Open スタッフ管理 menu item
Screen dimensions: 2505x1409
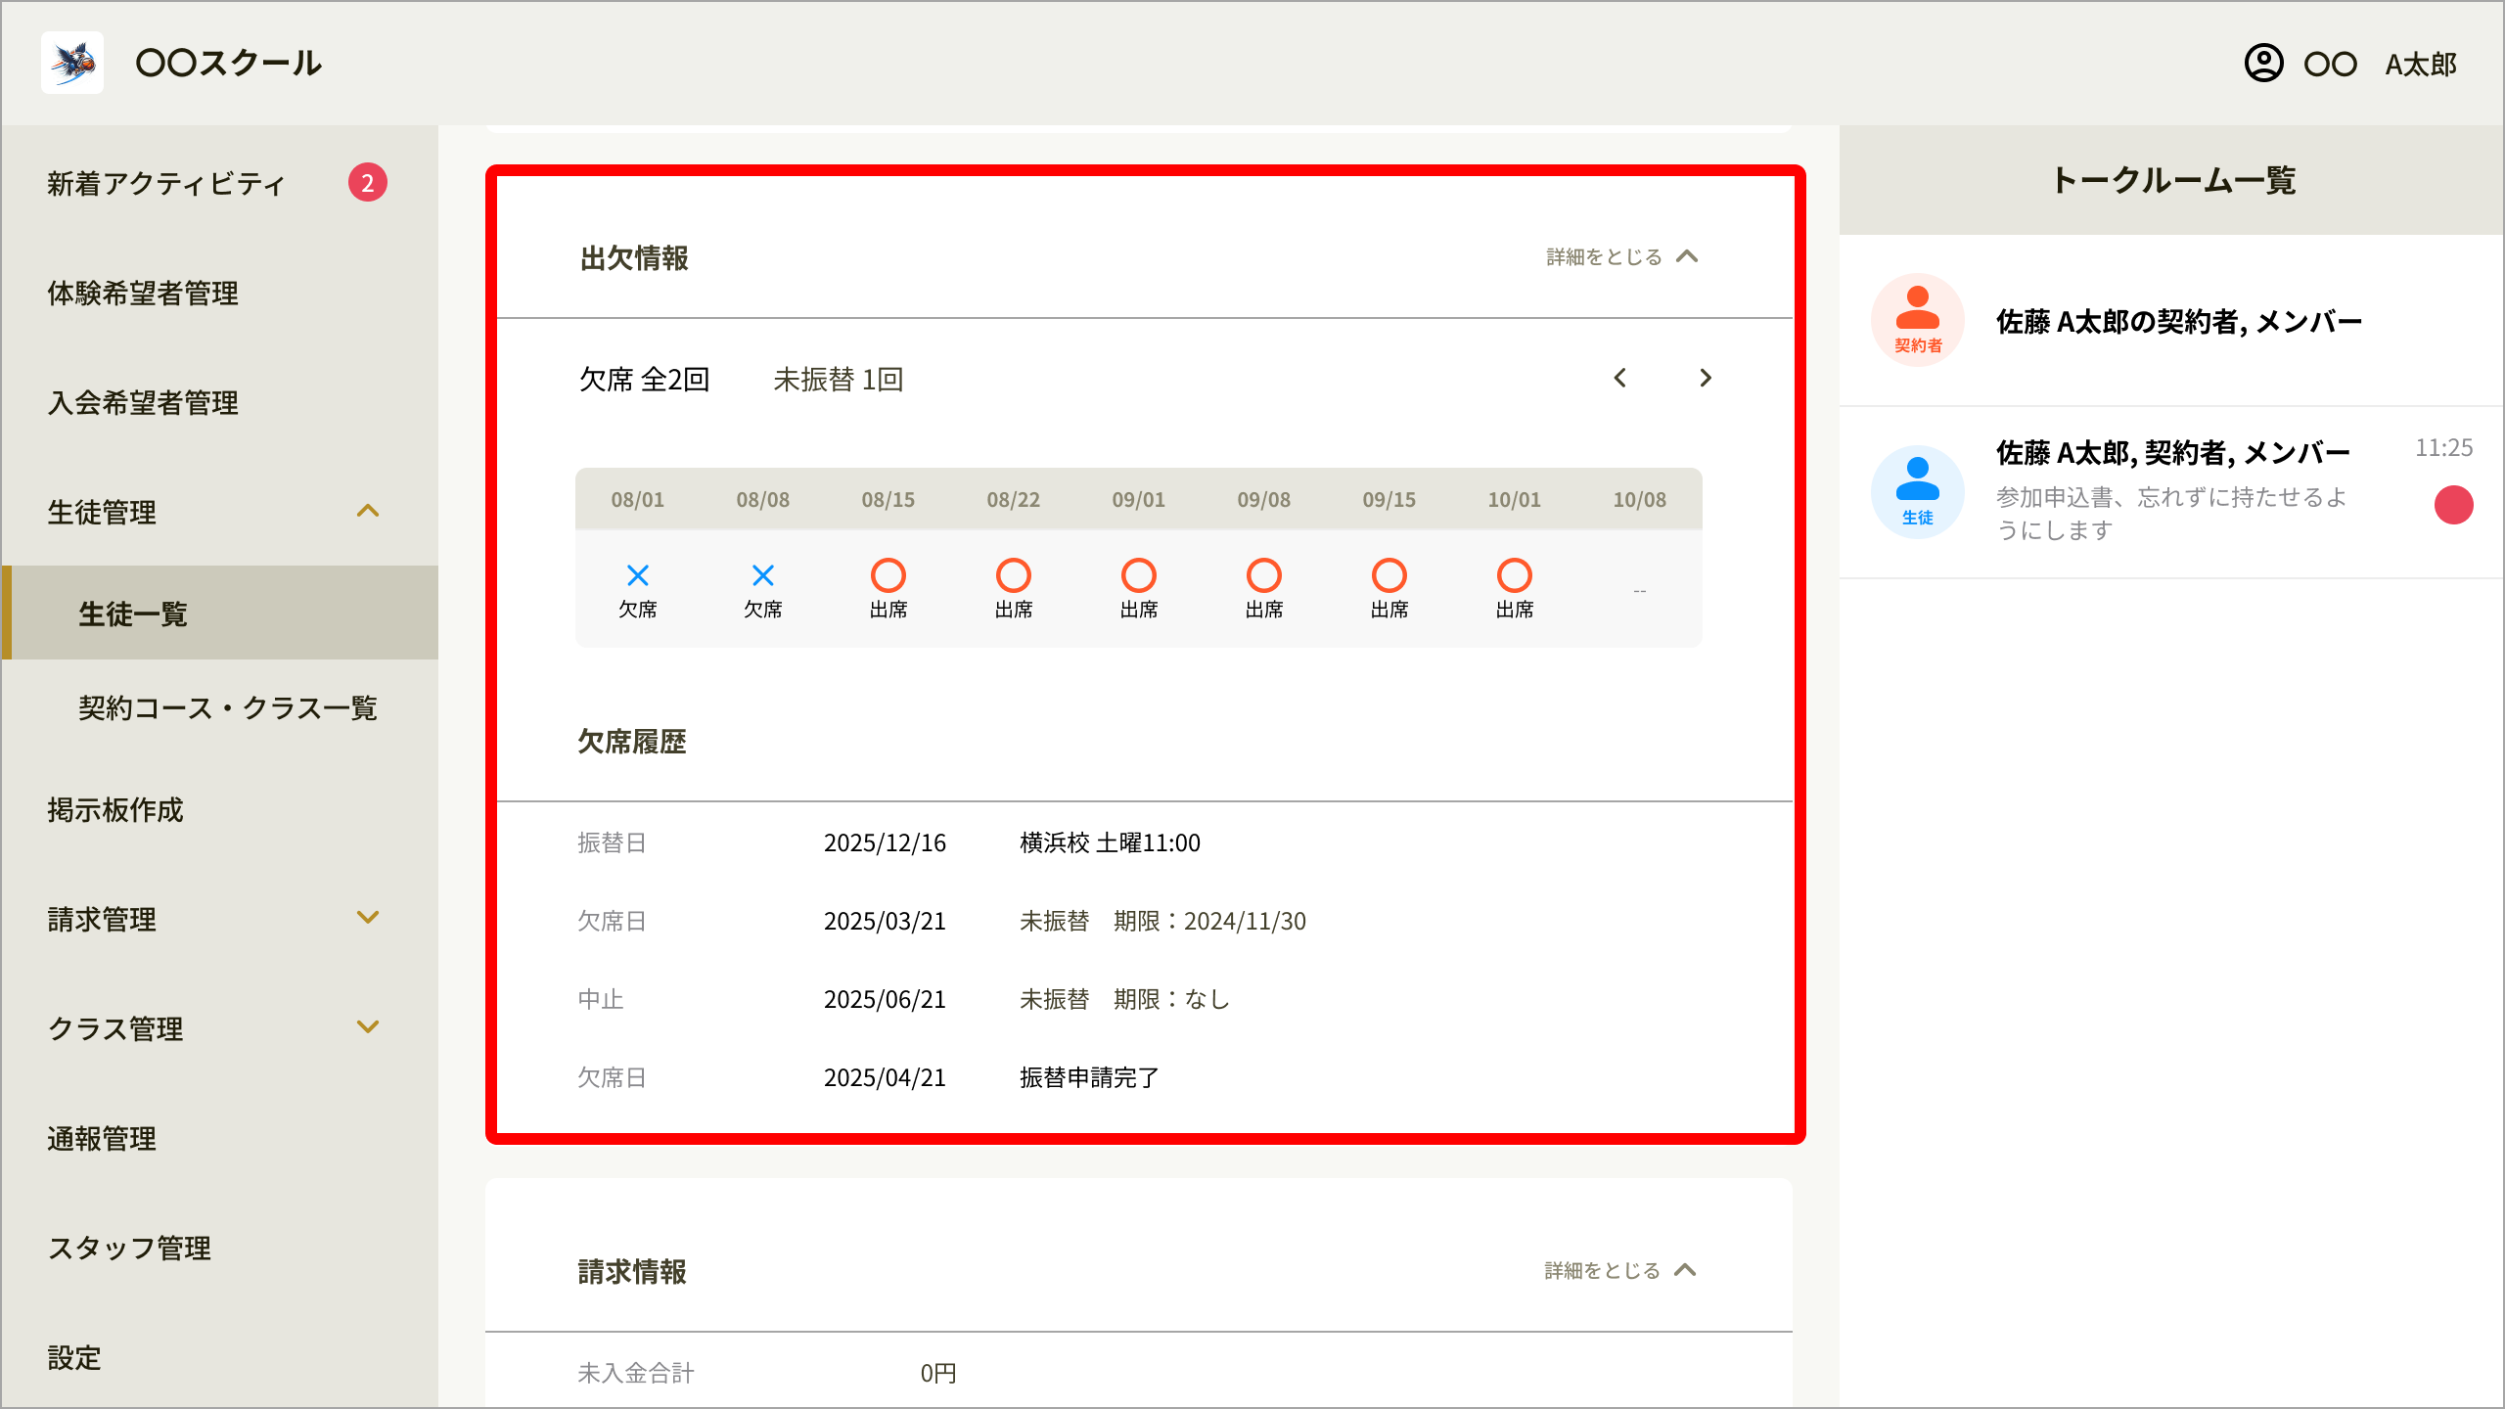pyautogui.click(x=219, y=1248)
